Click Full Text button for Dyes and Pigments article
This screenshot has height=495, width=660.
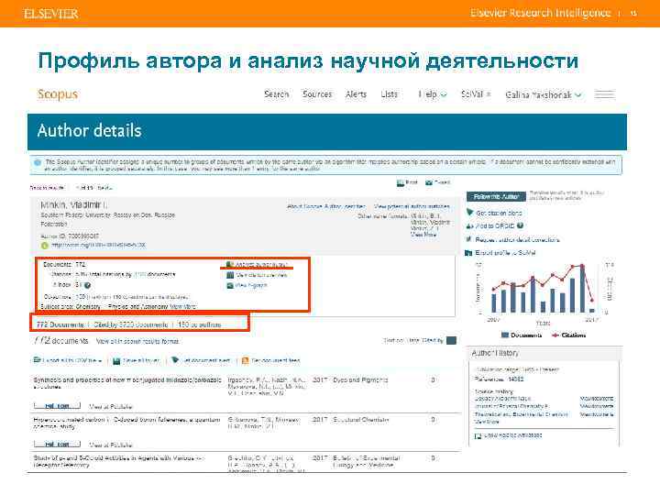pyautogui.click(x=57, y=406)
